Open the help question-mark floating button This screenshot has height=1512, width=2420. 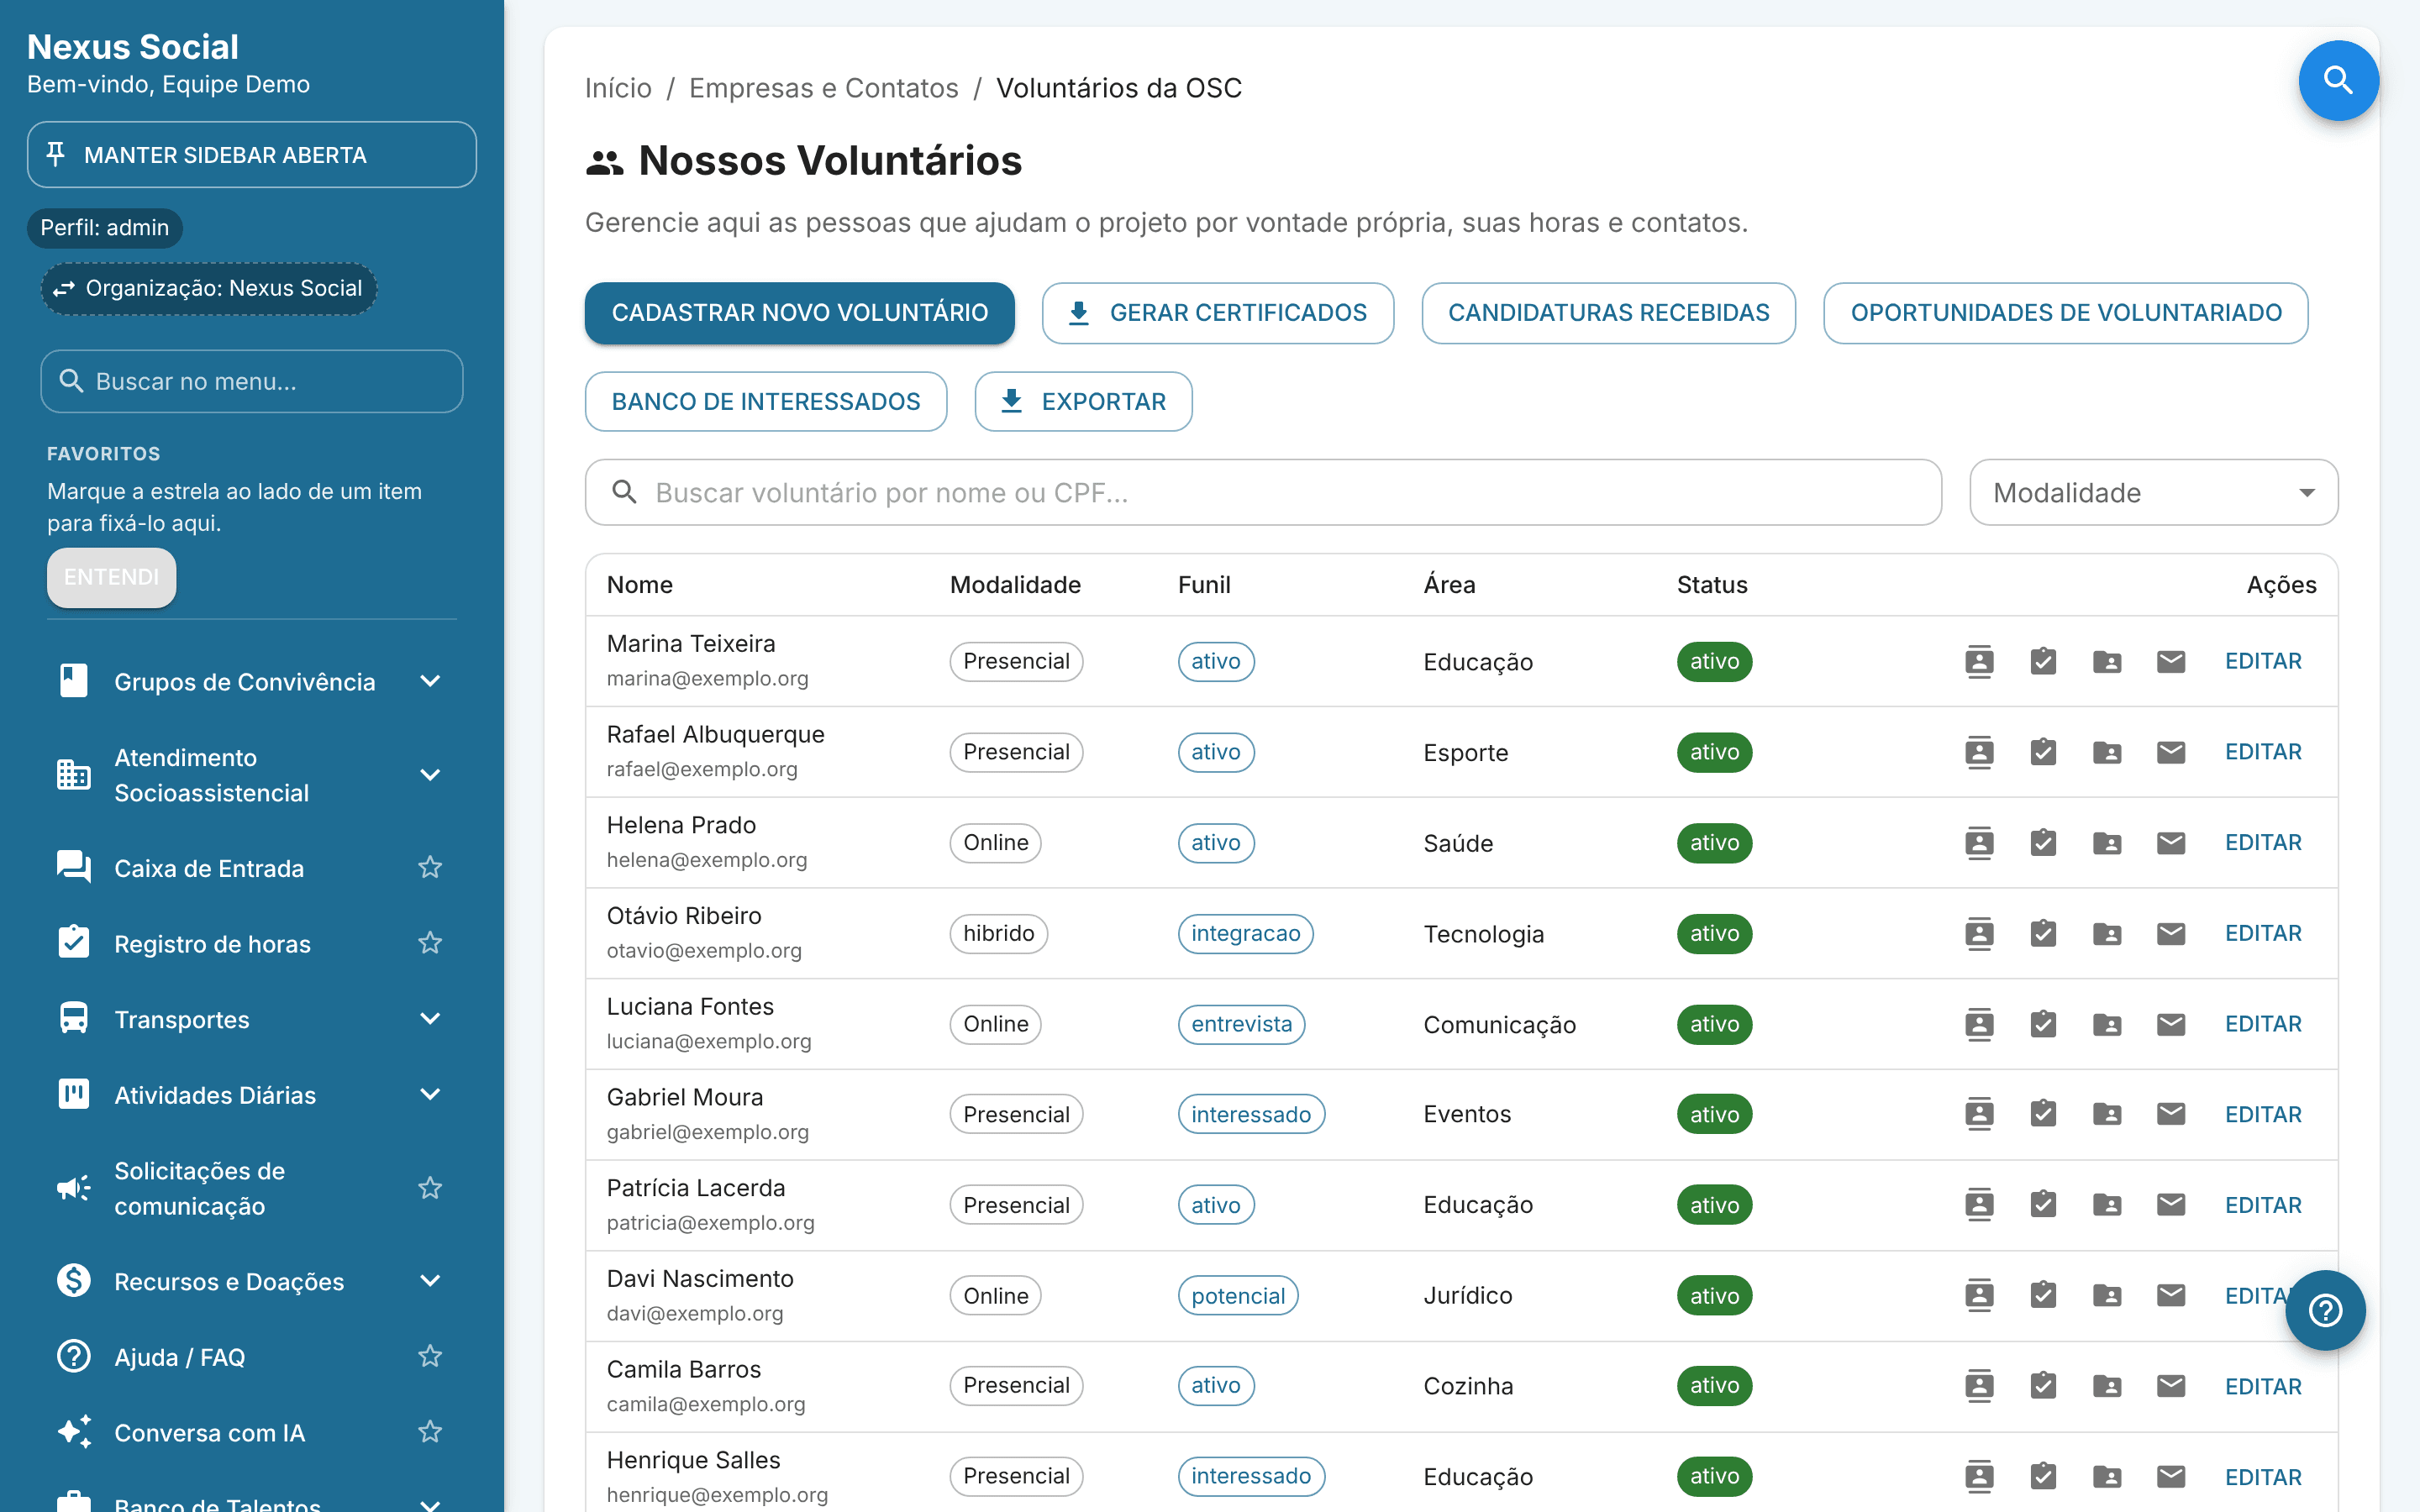click(x=2325, y=1310)
